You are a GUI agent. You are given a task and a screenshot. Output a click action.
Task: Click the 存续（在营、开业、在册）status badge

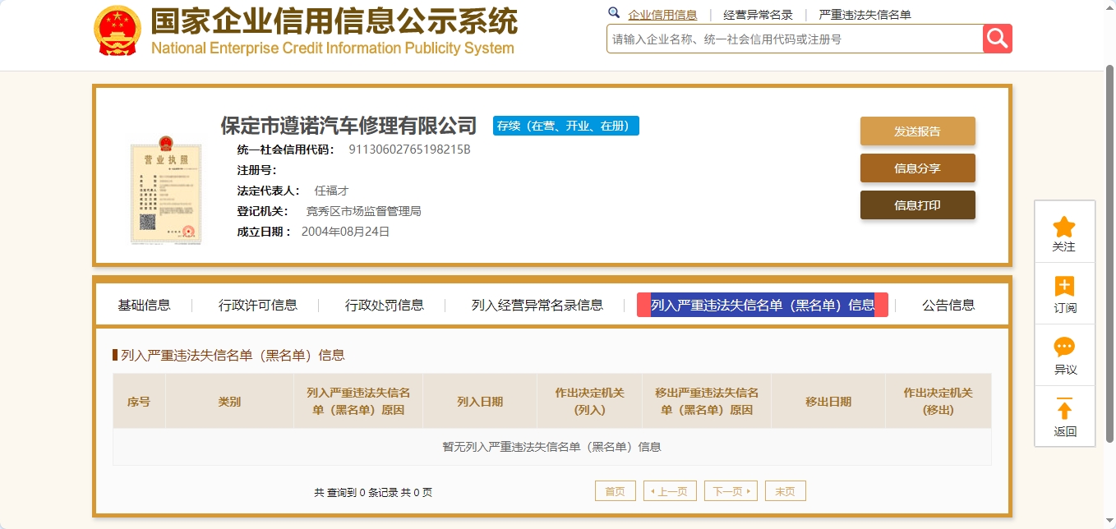coord(566,126)
